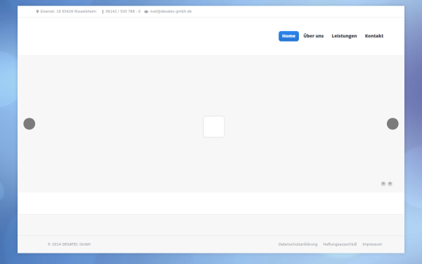Click the empty gray band above the footer
422x264 pixels.
(x=211, y=225)
